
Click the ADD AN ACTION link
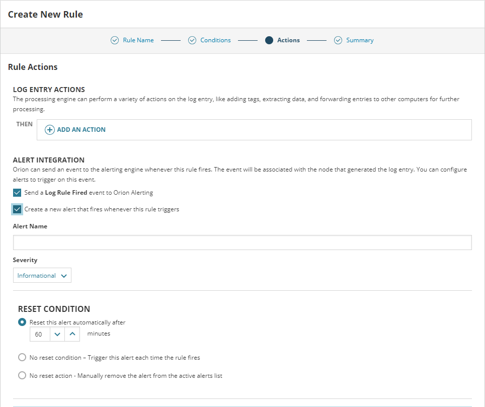[x=81, y=130]
